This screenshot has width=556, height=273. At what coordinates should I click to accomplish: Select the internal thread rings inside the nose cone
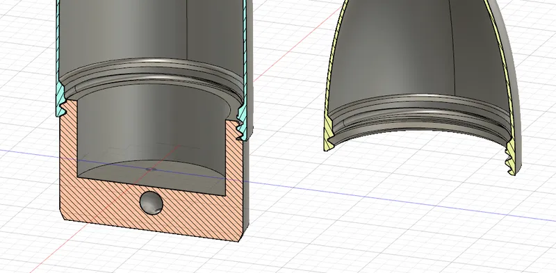point(418,113)
